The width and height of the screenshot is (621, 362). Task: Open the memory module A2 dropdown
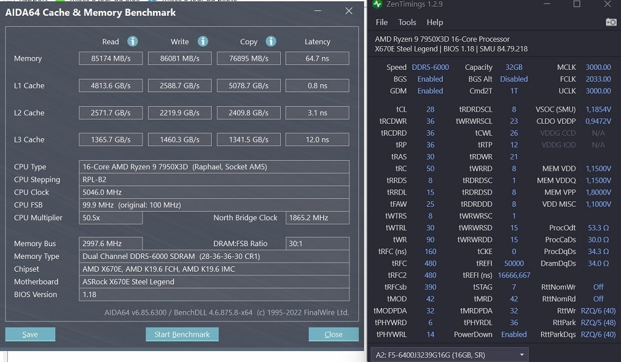tap(449, 355)
